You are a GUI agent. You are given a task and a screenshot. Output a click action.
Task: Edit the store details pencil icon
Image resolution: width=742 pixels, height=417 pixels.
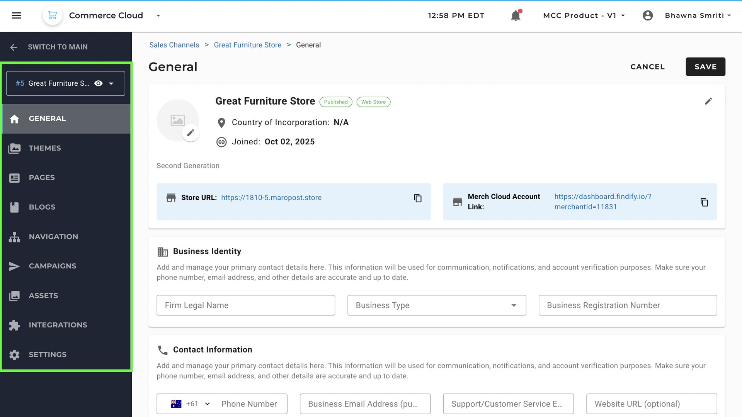[x=708, y=101]
